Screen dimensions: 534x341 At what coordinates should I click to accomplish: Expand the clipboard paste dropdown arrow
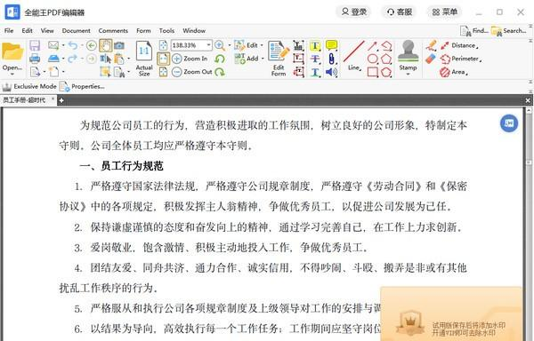tap(128, 59)
